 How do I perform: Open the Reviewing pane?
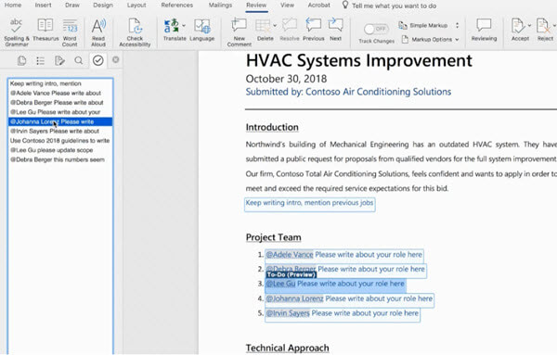484,30
